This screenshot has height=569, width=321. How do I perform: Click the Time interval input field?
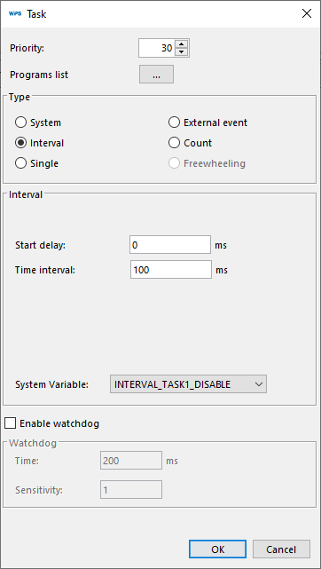[171, 269]
